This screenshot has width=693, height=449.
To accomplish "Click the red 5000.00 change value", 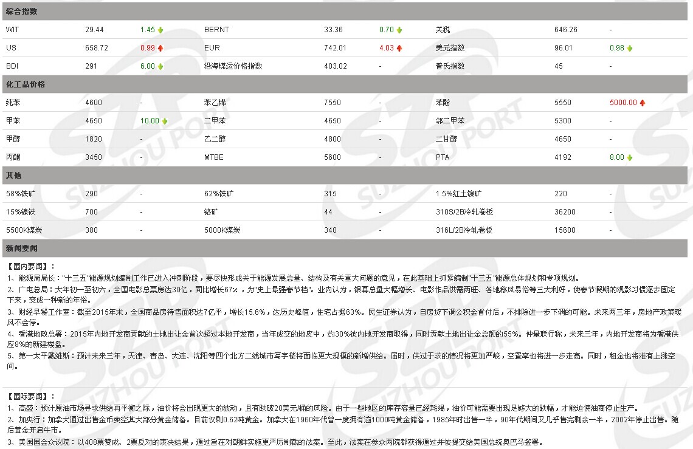I will coord(623,103).
